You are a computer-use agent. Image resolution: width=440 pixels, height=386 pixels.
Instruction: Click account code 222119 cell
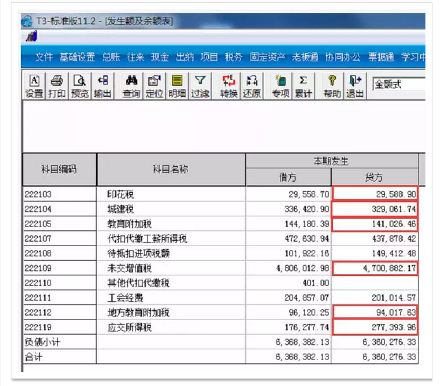tap(60, 327)
